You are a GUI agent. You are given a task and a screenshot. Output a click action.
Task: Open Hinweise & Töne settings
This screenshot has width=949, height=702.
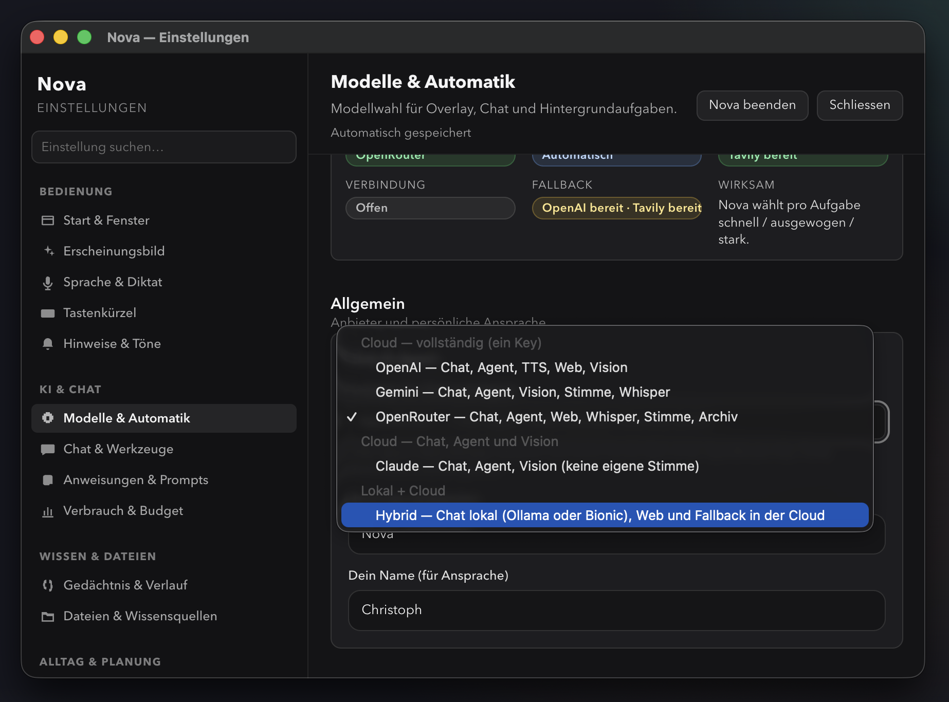(164, 344)
